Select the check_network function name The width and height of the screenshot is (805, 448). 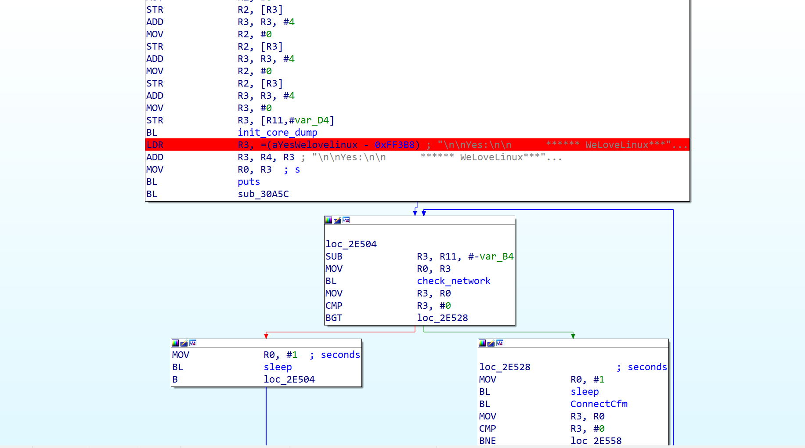pos(453,281)
